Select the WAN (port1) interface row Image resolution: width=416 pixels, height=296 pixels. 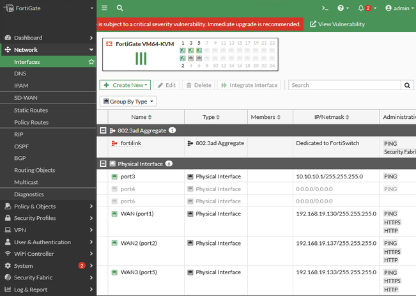tap(137, 214)
